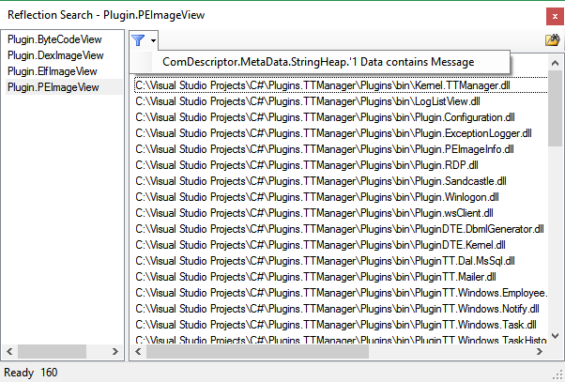Select the PluginTT.Mailer.dll result row
565x382 pixels.
click(x=341, y=277)
